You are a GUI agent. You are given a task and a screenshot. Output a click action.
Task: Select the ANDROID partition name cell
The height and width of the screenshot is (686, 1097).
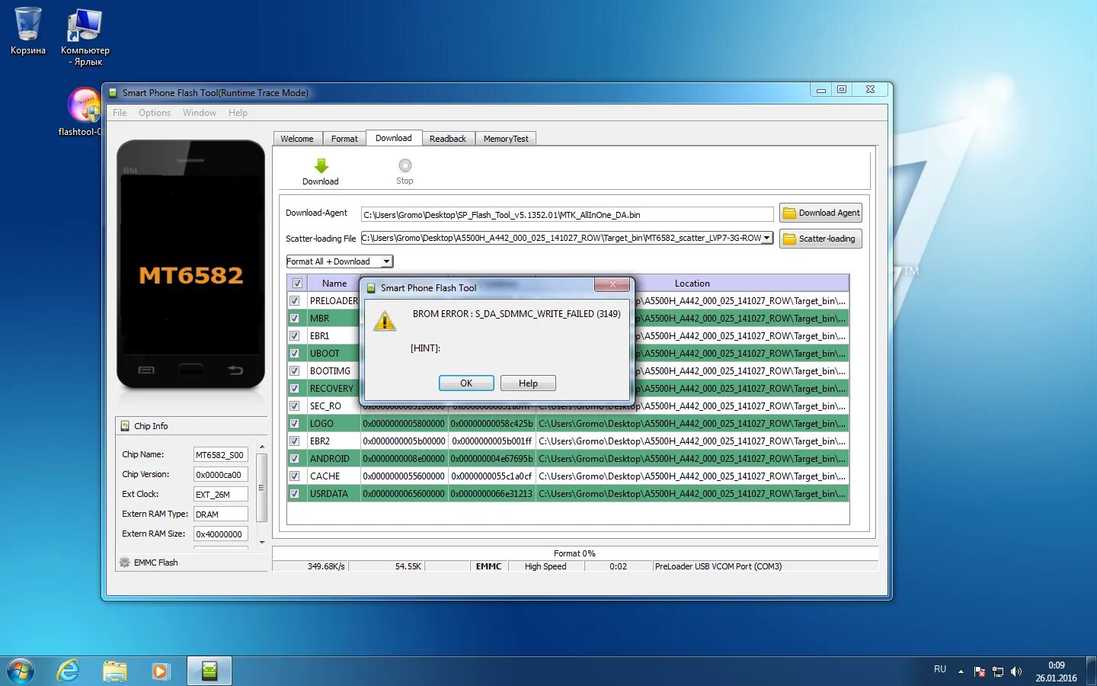point(333,459)
